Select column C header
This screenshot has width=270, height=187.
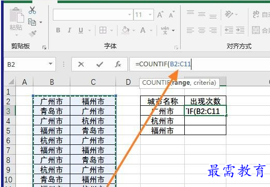[93, 82]
